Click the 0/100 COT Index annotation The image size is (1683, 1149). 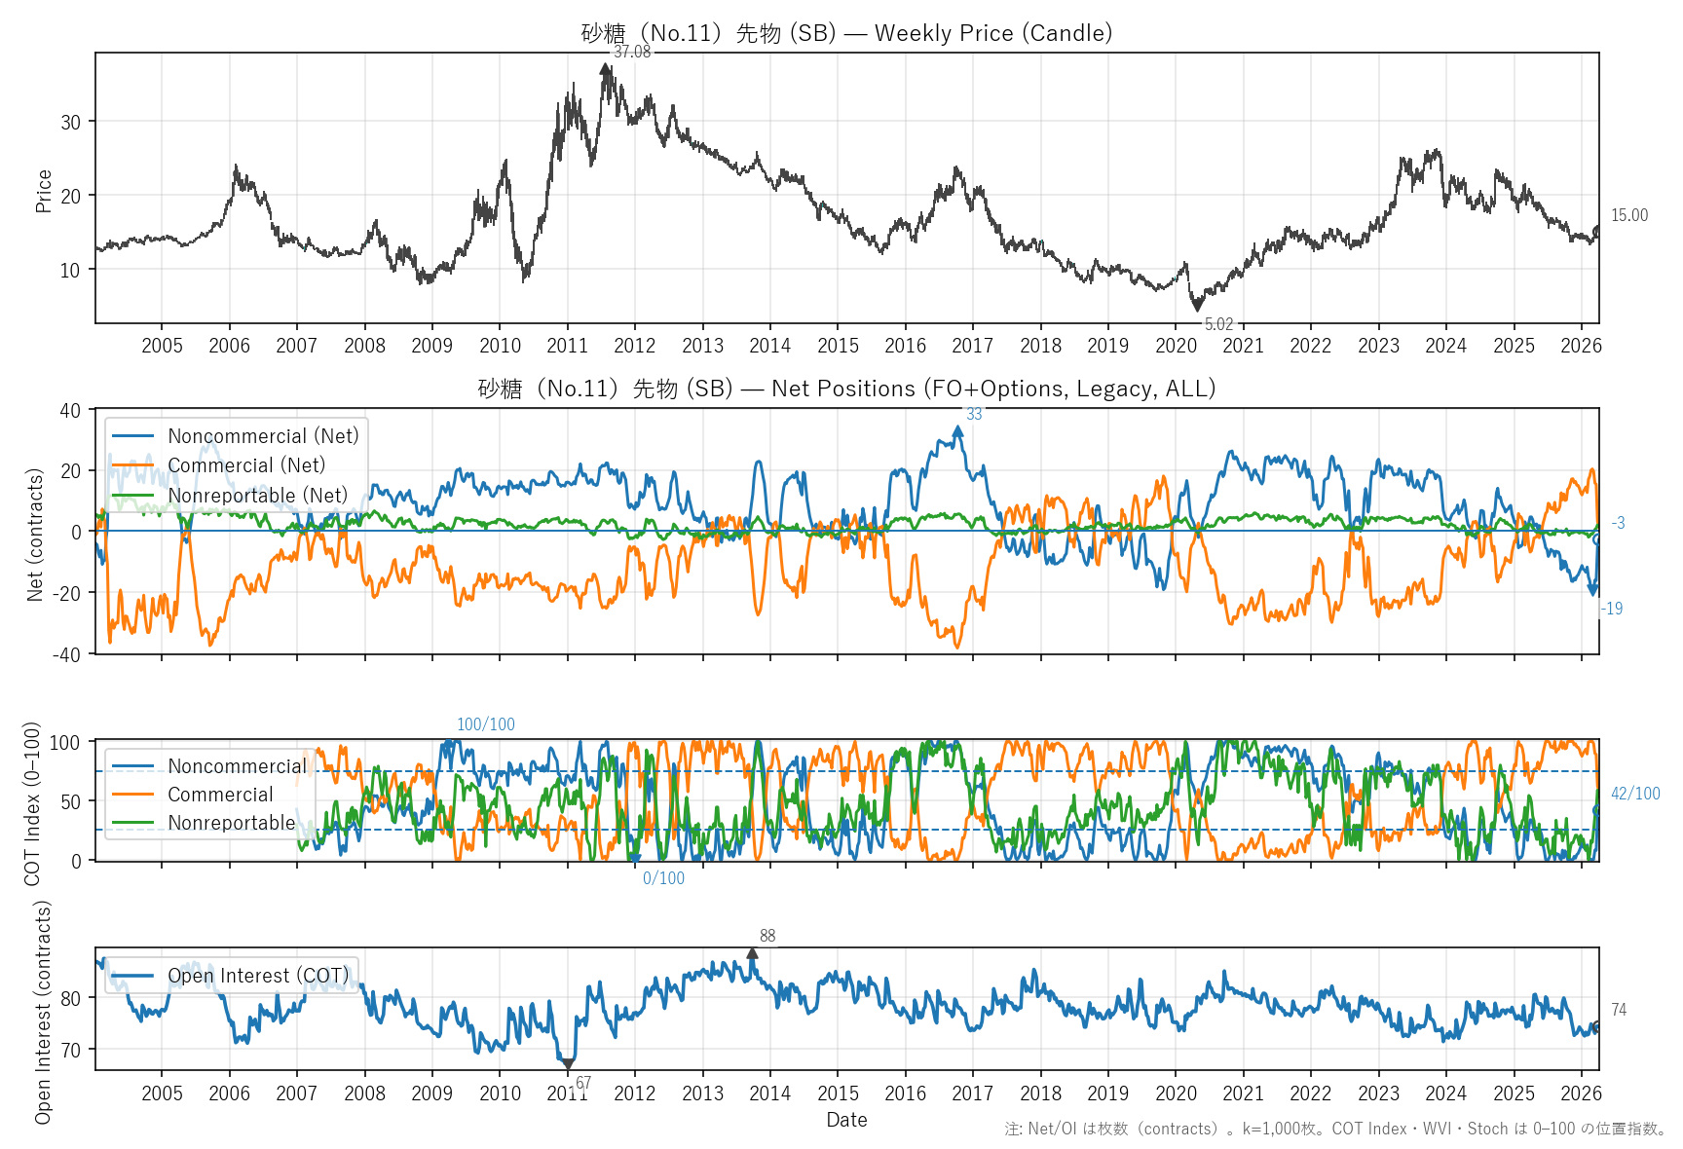663,878
